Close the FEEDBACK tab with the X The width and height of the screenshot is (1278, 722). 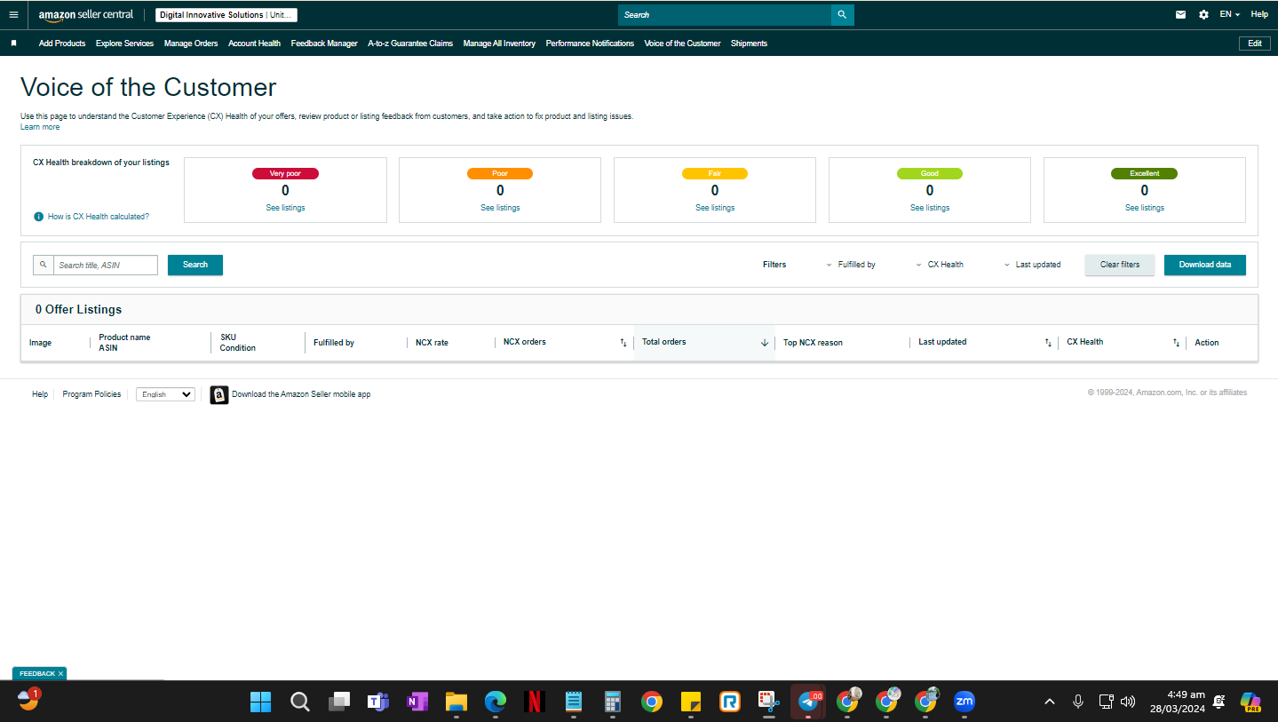pos(60,674)
